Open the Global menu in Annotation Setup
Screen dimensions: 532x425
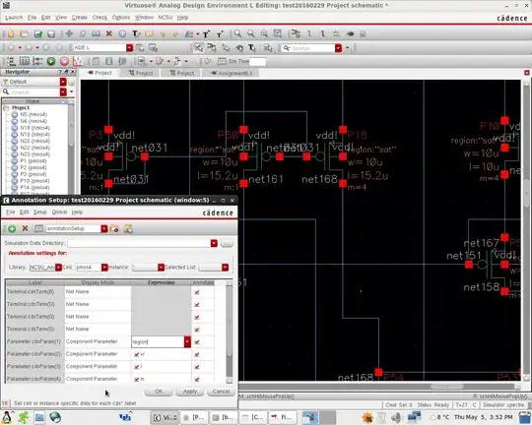(59, 212)
